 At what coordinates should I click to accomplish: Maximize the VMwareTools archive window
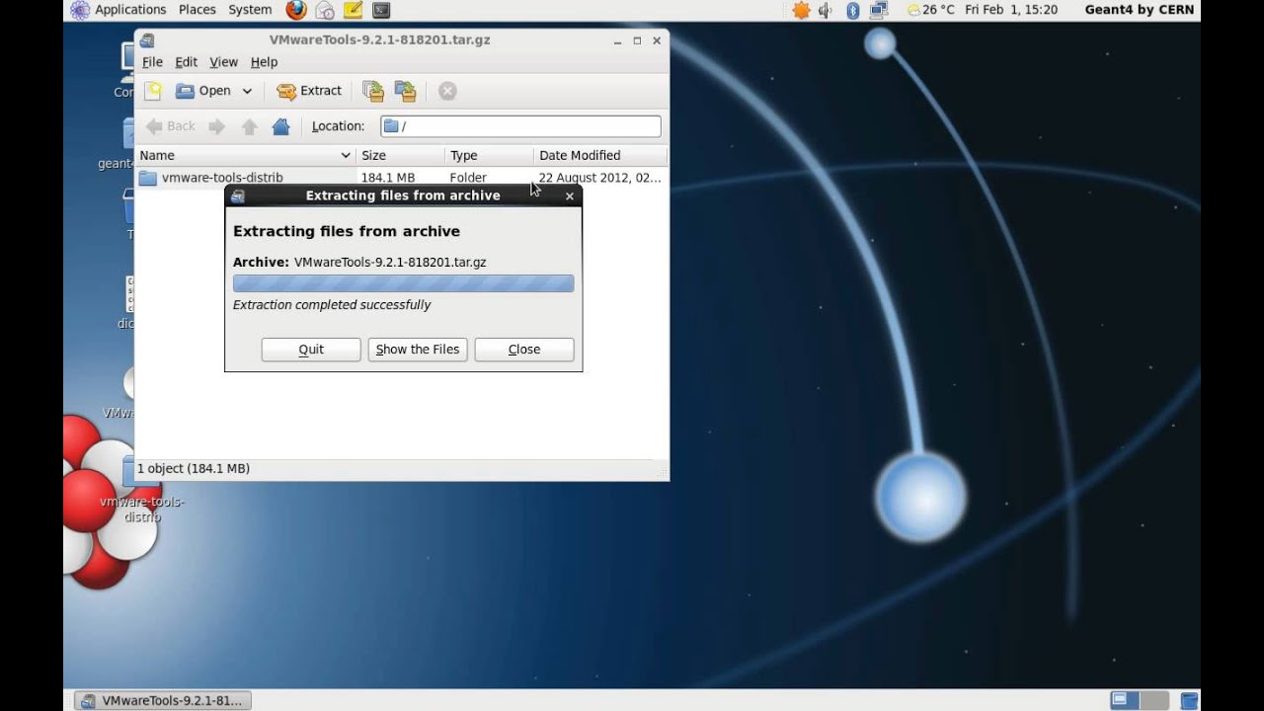637,40
